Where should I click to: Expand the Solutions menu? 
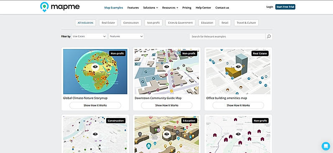(150, 7)
